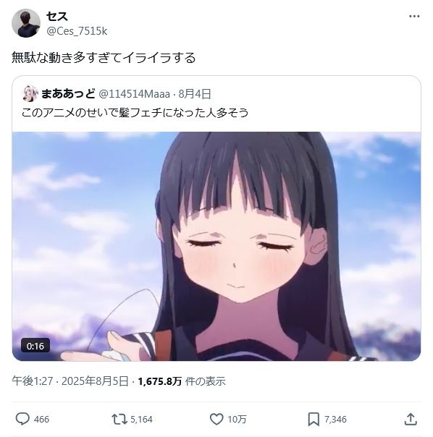Click the 0:16 video duration badge
The width and height of the screenshot is (433, 437).
coord(35,346)
